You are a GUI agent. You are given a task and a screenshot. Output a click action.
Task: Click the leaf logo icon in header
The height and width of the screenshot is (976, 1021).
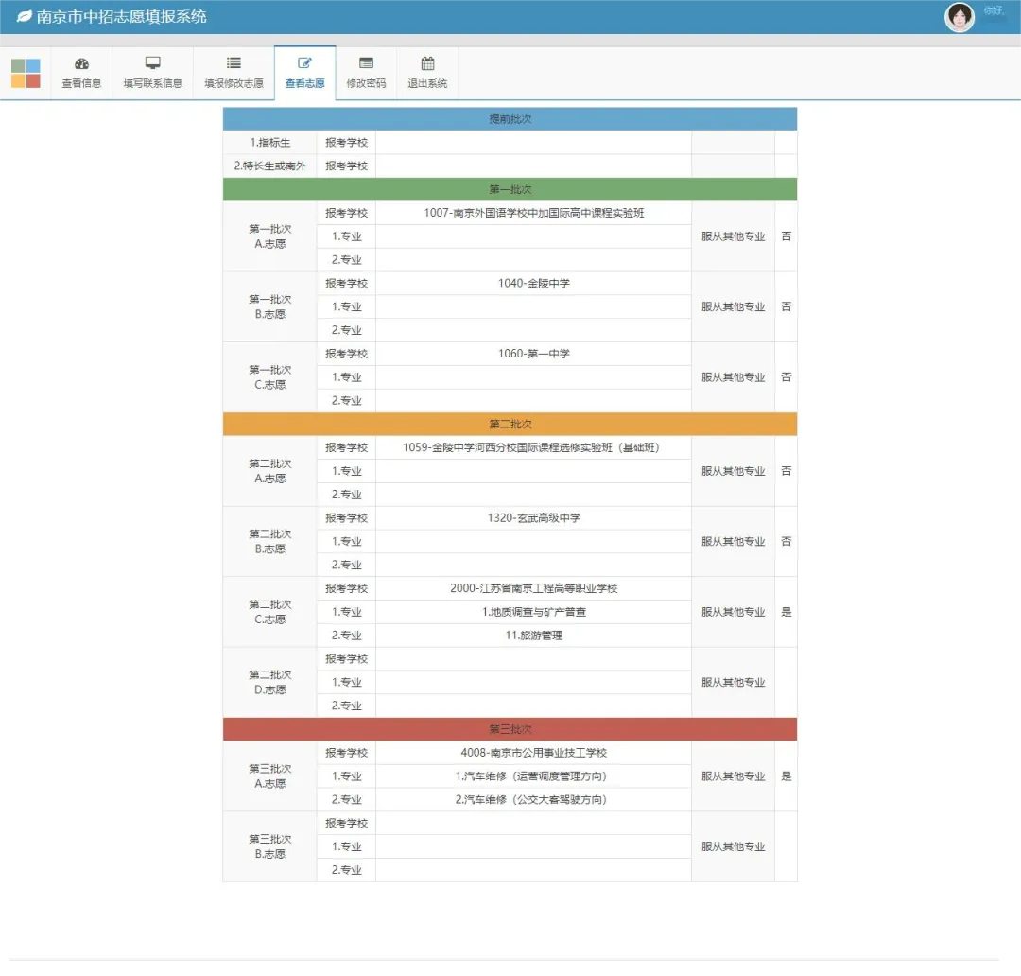(x=24, y=16)
